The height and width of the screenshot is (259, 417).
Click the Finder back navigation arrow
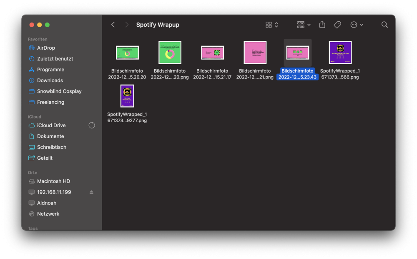(x=113, y=25)
